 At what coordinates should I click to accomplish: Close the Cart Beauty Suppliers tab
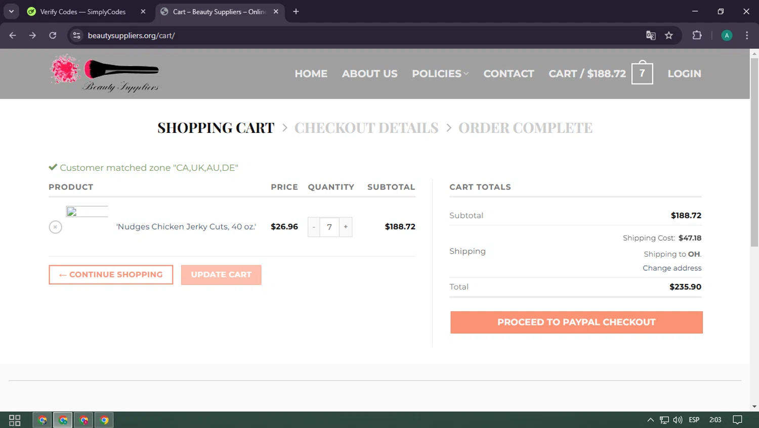coord(276,12)
